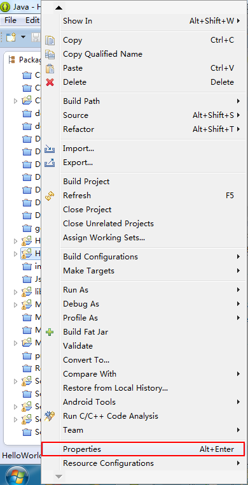Click the Import icon in the menu
The height and width of the screenshot is (485, 248).
point(50,148)
